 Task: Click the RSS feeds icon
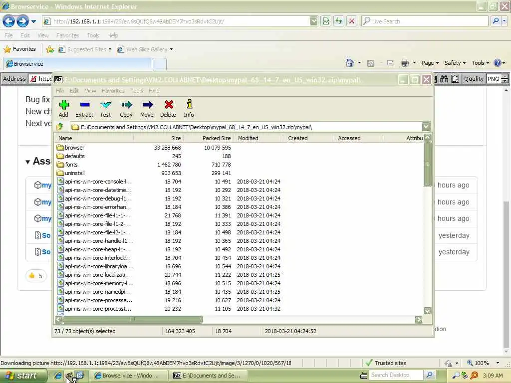371,63
